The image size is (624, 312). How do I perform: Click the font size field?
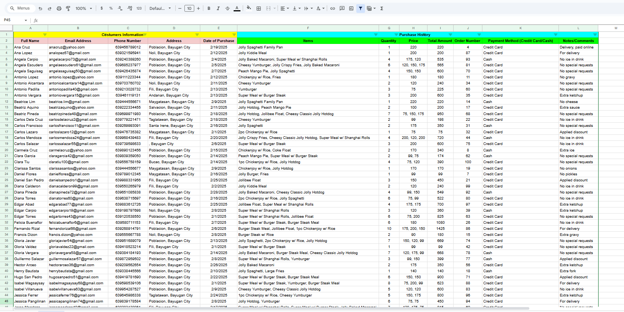pyautogui.click(x=189, y=8)
